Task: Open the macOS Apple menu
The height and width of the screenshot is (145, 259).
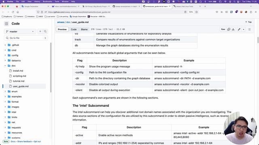Action: [4, 2]
